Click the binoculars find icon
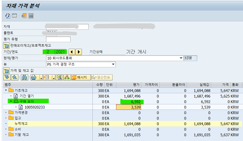This screenshot has height=141, width=243. 24,77
